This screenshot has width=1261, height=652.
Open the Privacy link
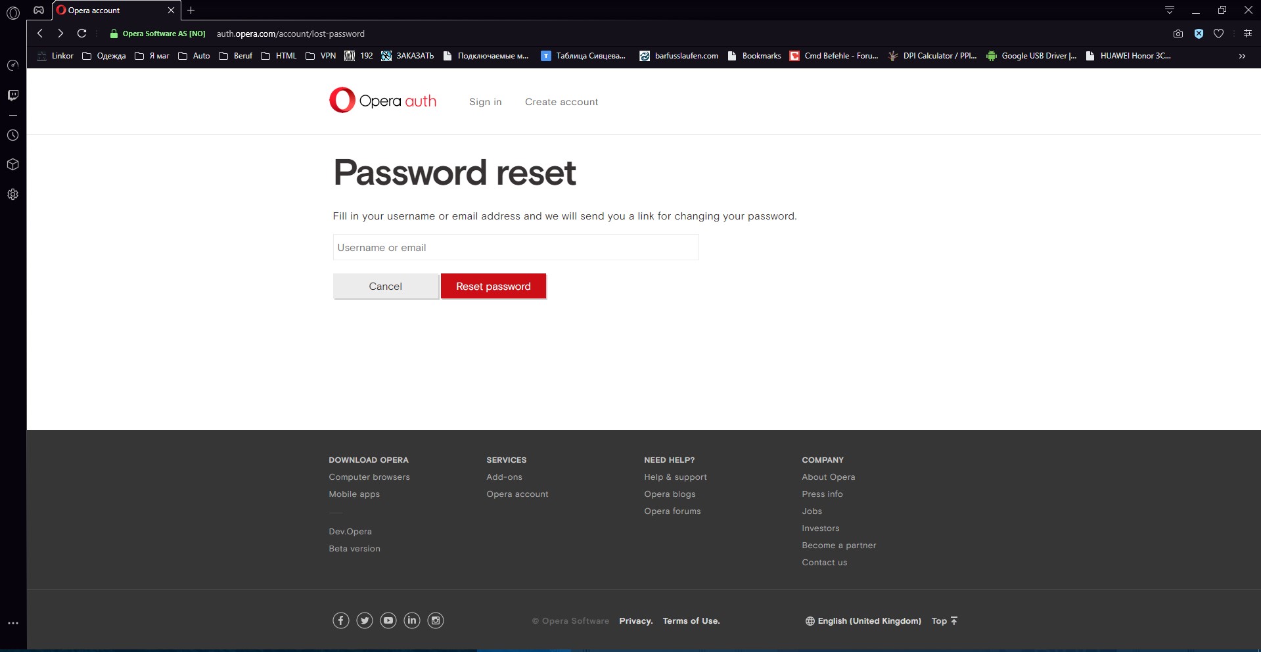[x=635, y=621]
